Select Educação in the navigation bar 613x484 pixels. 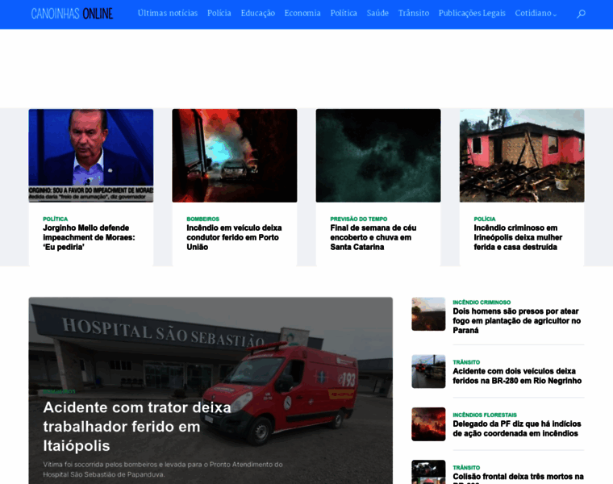tap(257, 14)
